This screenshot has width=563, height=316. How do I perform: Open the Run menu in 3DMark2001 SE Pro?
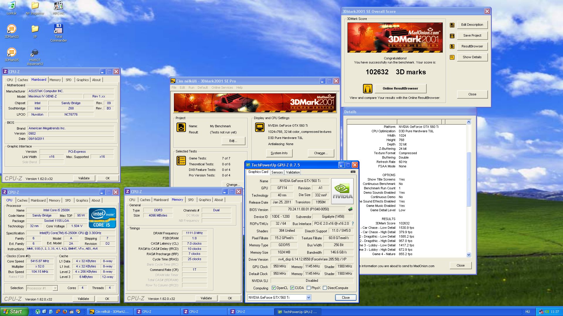click(191, 87)
